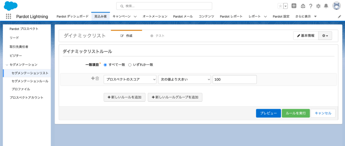Click the キャンセル button
This screenshot has width=345, height=146.
click(x=323, y=113)
